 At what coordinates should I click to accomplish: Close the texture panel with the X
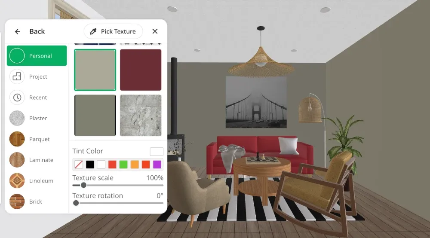coord(155,31)
